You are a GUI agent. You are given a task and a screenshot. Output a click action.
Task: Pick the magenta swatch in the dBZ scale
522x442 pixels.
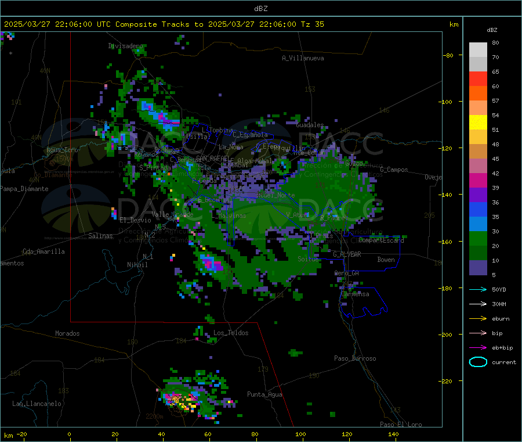pyautogui.click(x=478, y=180)
